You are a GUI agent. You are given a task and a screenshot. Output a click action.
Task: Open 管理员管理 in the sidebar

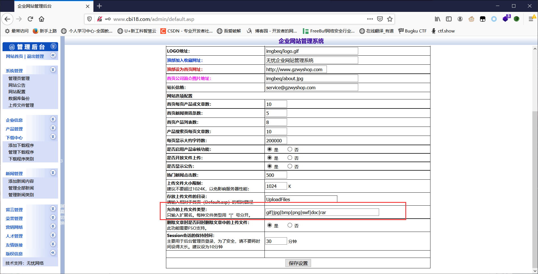click(19, 78)
